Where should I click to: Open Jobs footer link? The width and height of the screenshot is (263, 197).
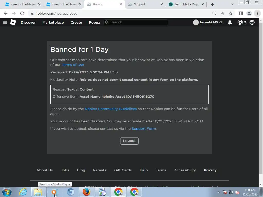[x=65, y=170]
